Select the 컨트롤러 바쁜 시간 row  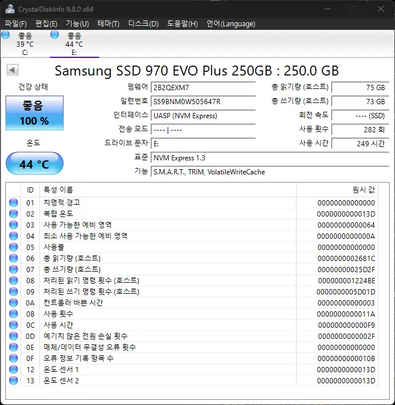coord(192,303)
